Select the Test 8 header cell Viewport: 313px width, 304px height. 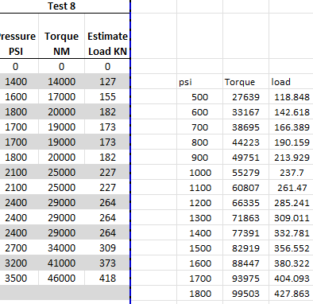coord(62,6)
